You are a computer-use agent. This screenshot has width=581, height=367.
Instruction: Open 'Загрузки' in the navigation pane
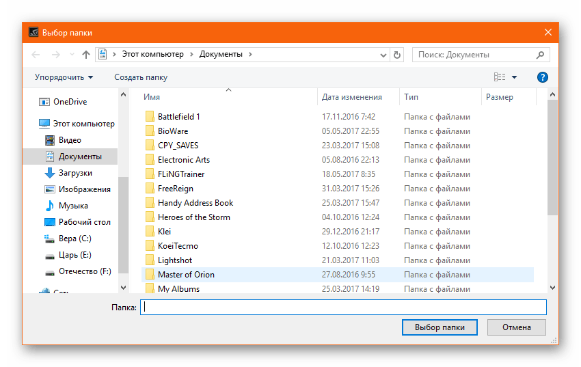pos(75,173)
